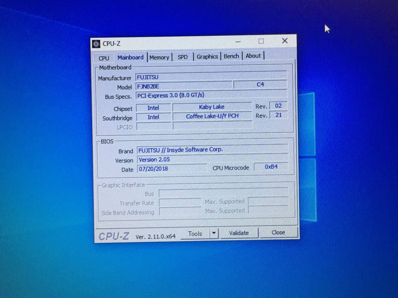Open the Bench tab

(x=232, y=56)
